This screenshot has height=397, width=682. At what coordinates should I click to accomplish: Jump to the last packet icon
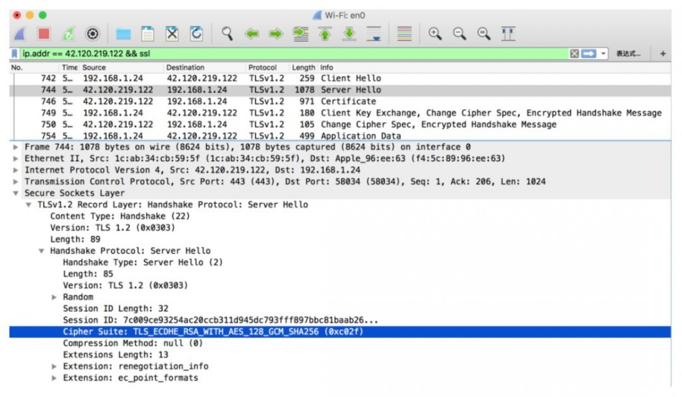[x=349, y=34]
